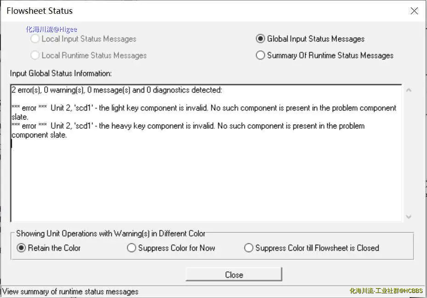The height and width of the screenshot is (298, 427).
Task: Click the Input Global Status Information label
Action: pyautogui.click(x=61, y=73)
